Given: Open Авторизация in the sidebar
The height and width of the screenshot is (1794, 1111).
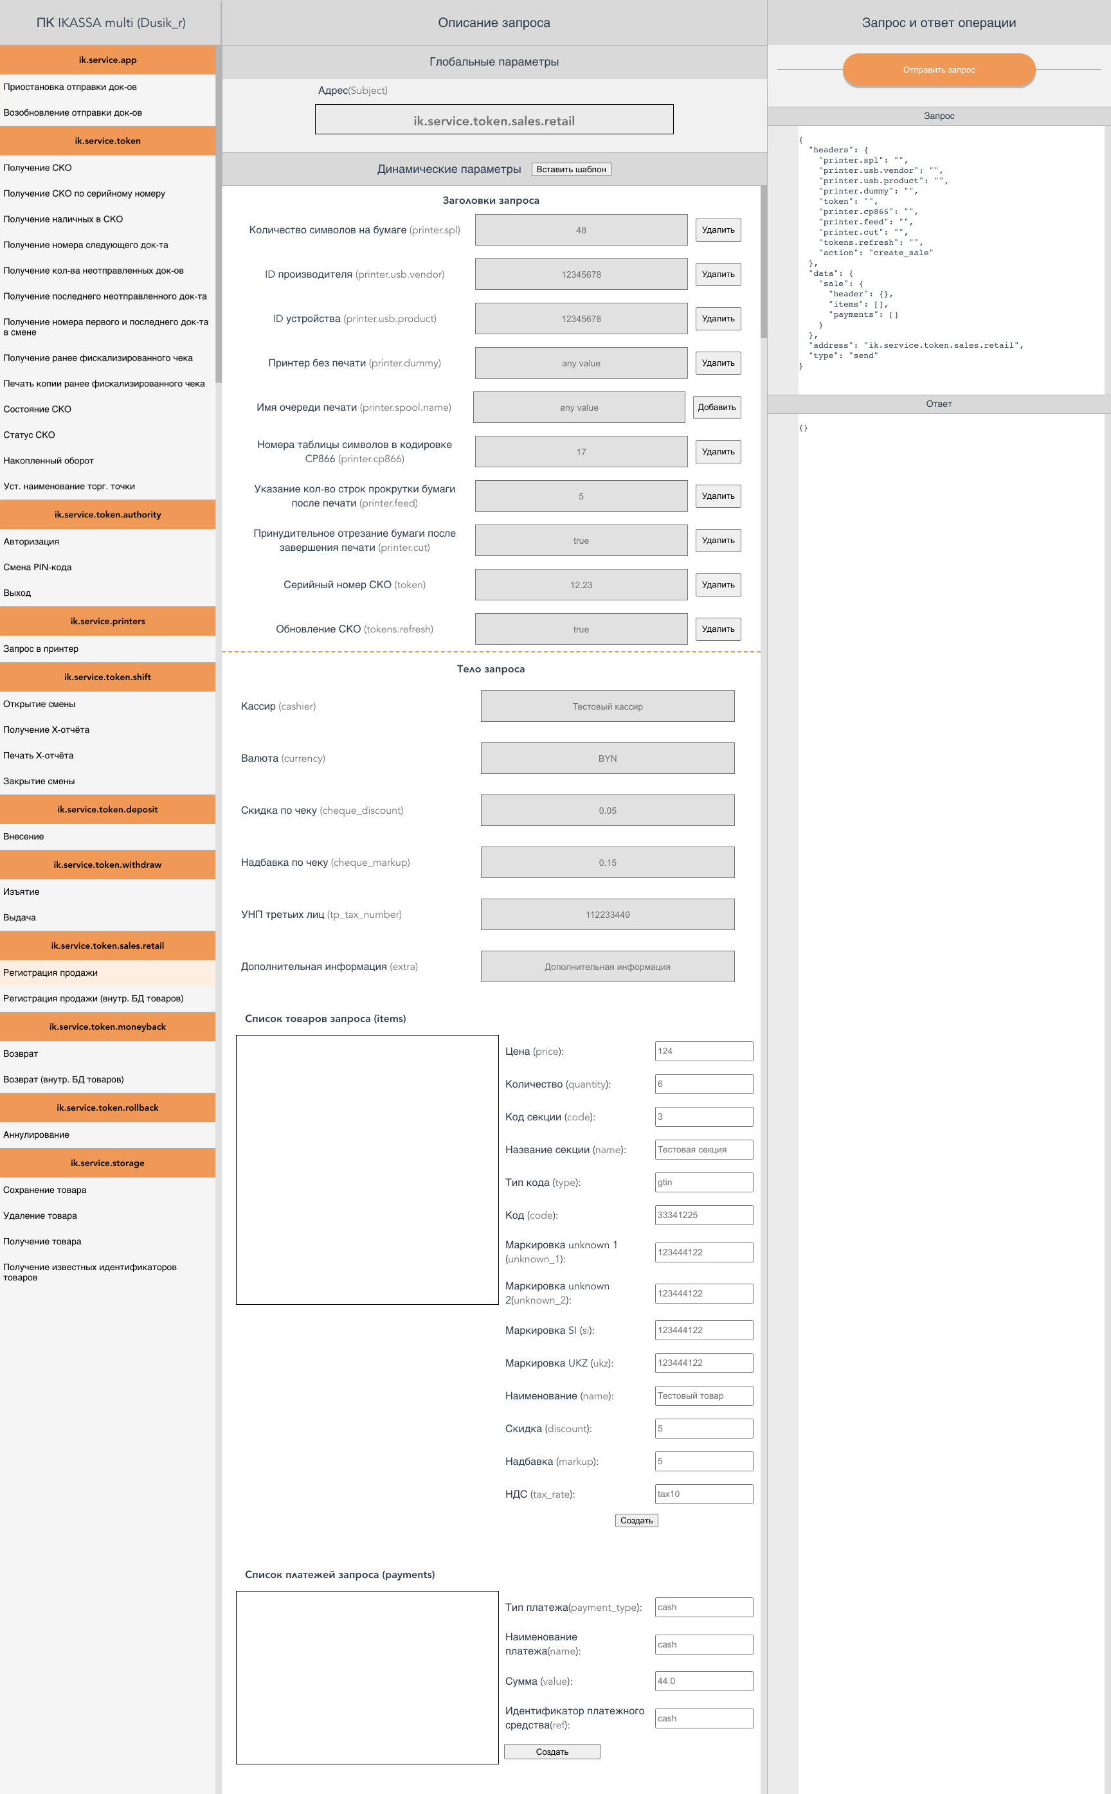Looking at the screenshot, I should point(32,541).
